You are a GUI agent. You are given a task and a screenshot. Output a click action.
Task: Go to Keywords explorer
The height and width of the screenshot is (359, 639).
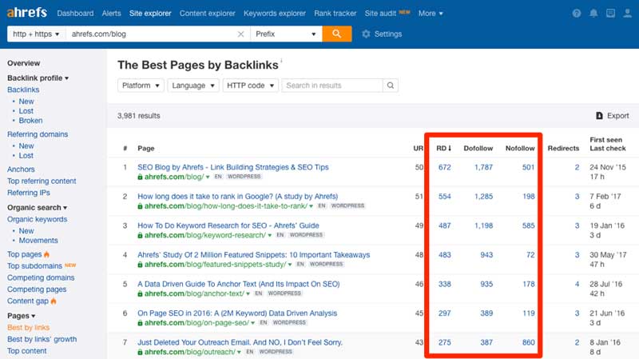275,14
